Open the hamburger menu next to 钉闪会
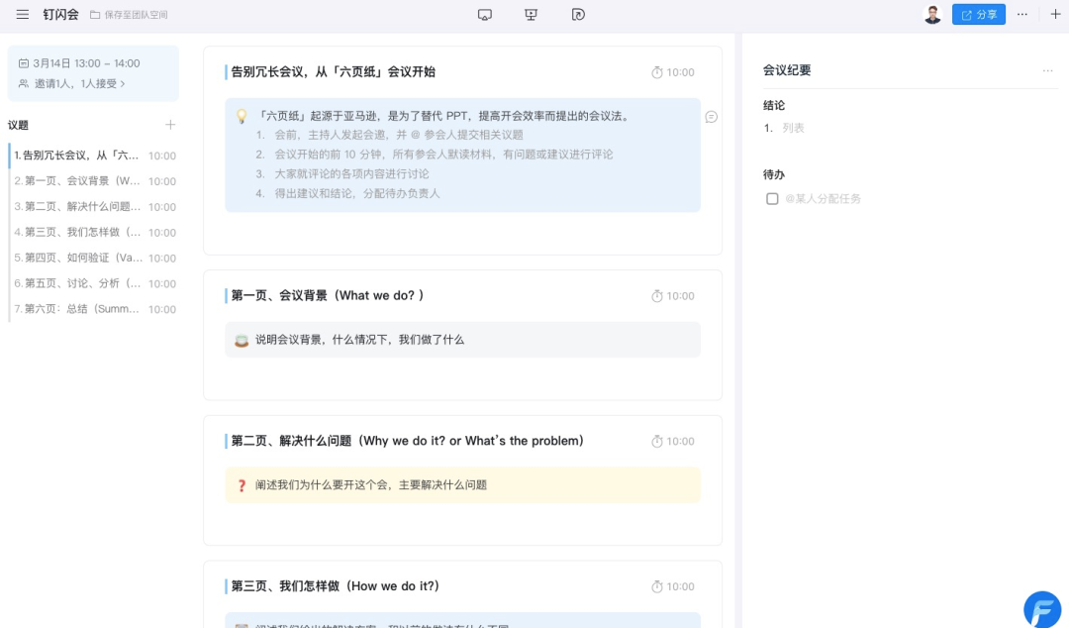Screen dimensions: 1069x628 [x=23, y=14]
